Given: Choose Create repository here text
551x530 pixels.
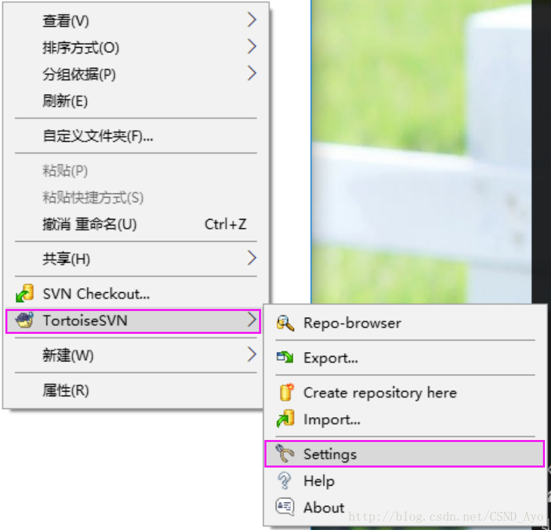Looking at the screenshot, I should click(x=380, y=393).
